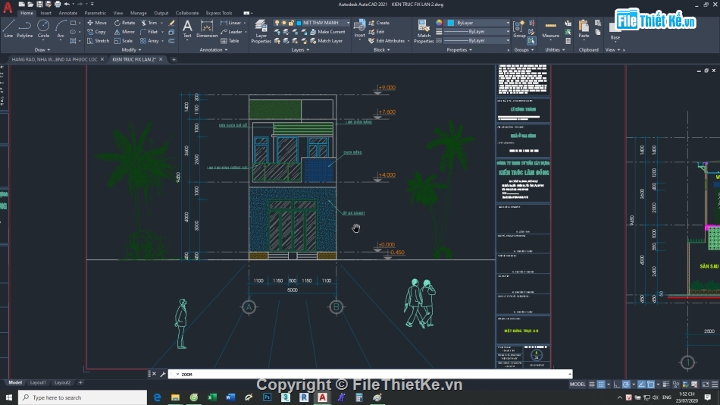Screen dimensions: 720x405
Task: Click the Insert block tool
Action: tap(359, 29)
